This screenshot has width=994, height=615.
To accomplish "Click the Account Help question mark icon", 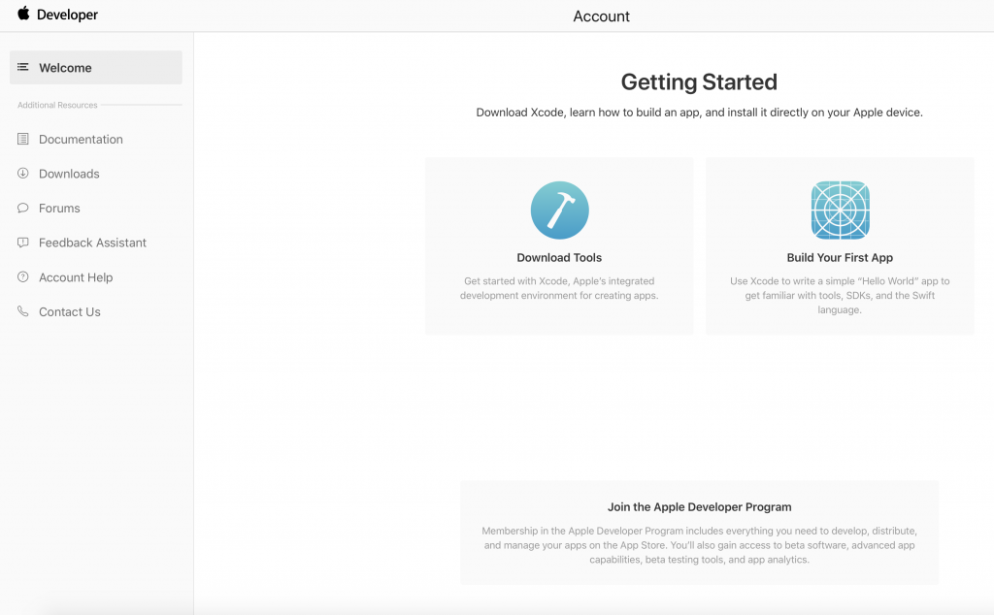I will (x=23, y=276).
